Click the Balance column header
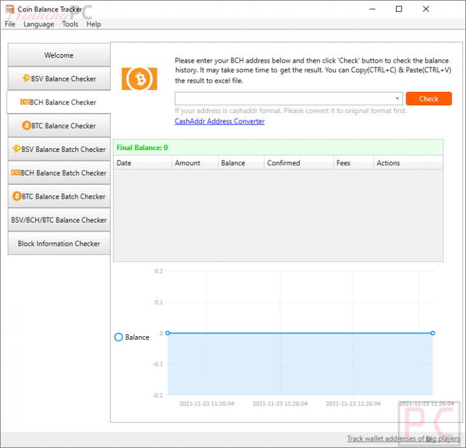 click(241, 163)
